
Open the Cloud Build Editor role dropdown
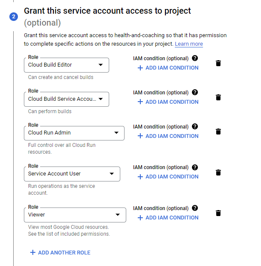67,65
